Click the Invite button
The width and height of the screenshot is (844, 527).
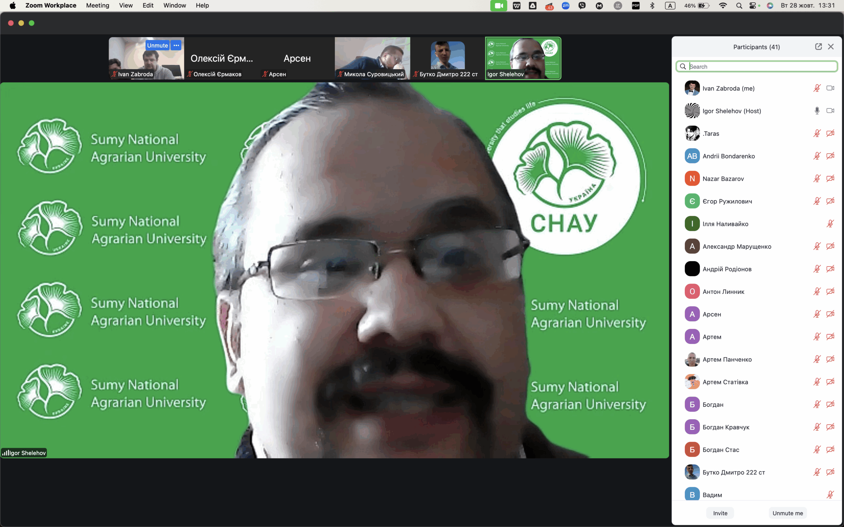720,513
